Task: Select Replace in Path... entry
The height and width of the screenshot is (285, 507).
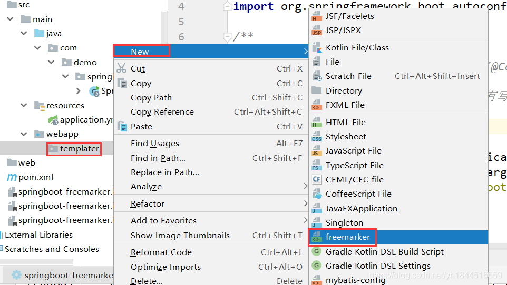Action: coord(211,172)
